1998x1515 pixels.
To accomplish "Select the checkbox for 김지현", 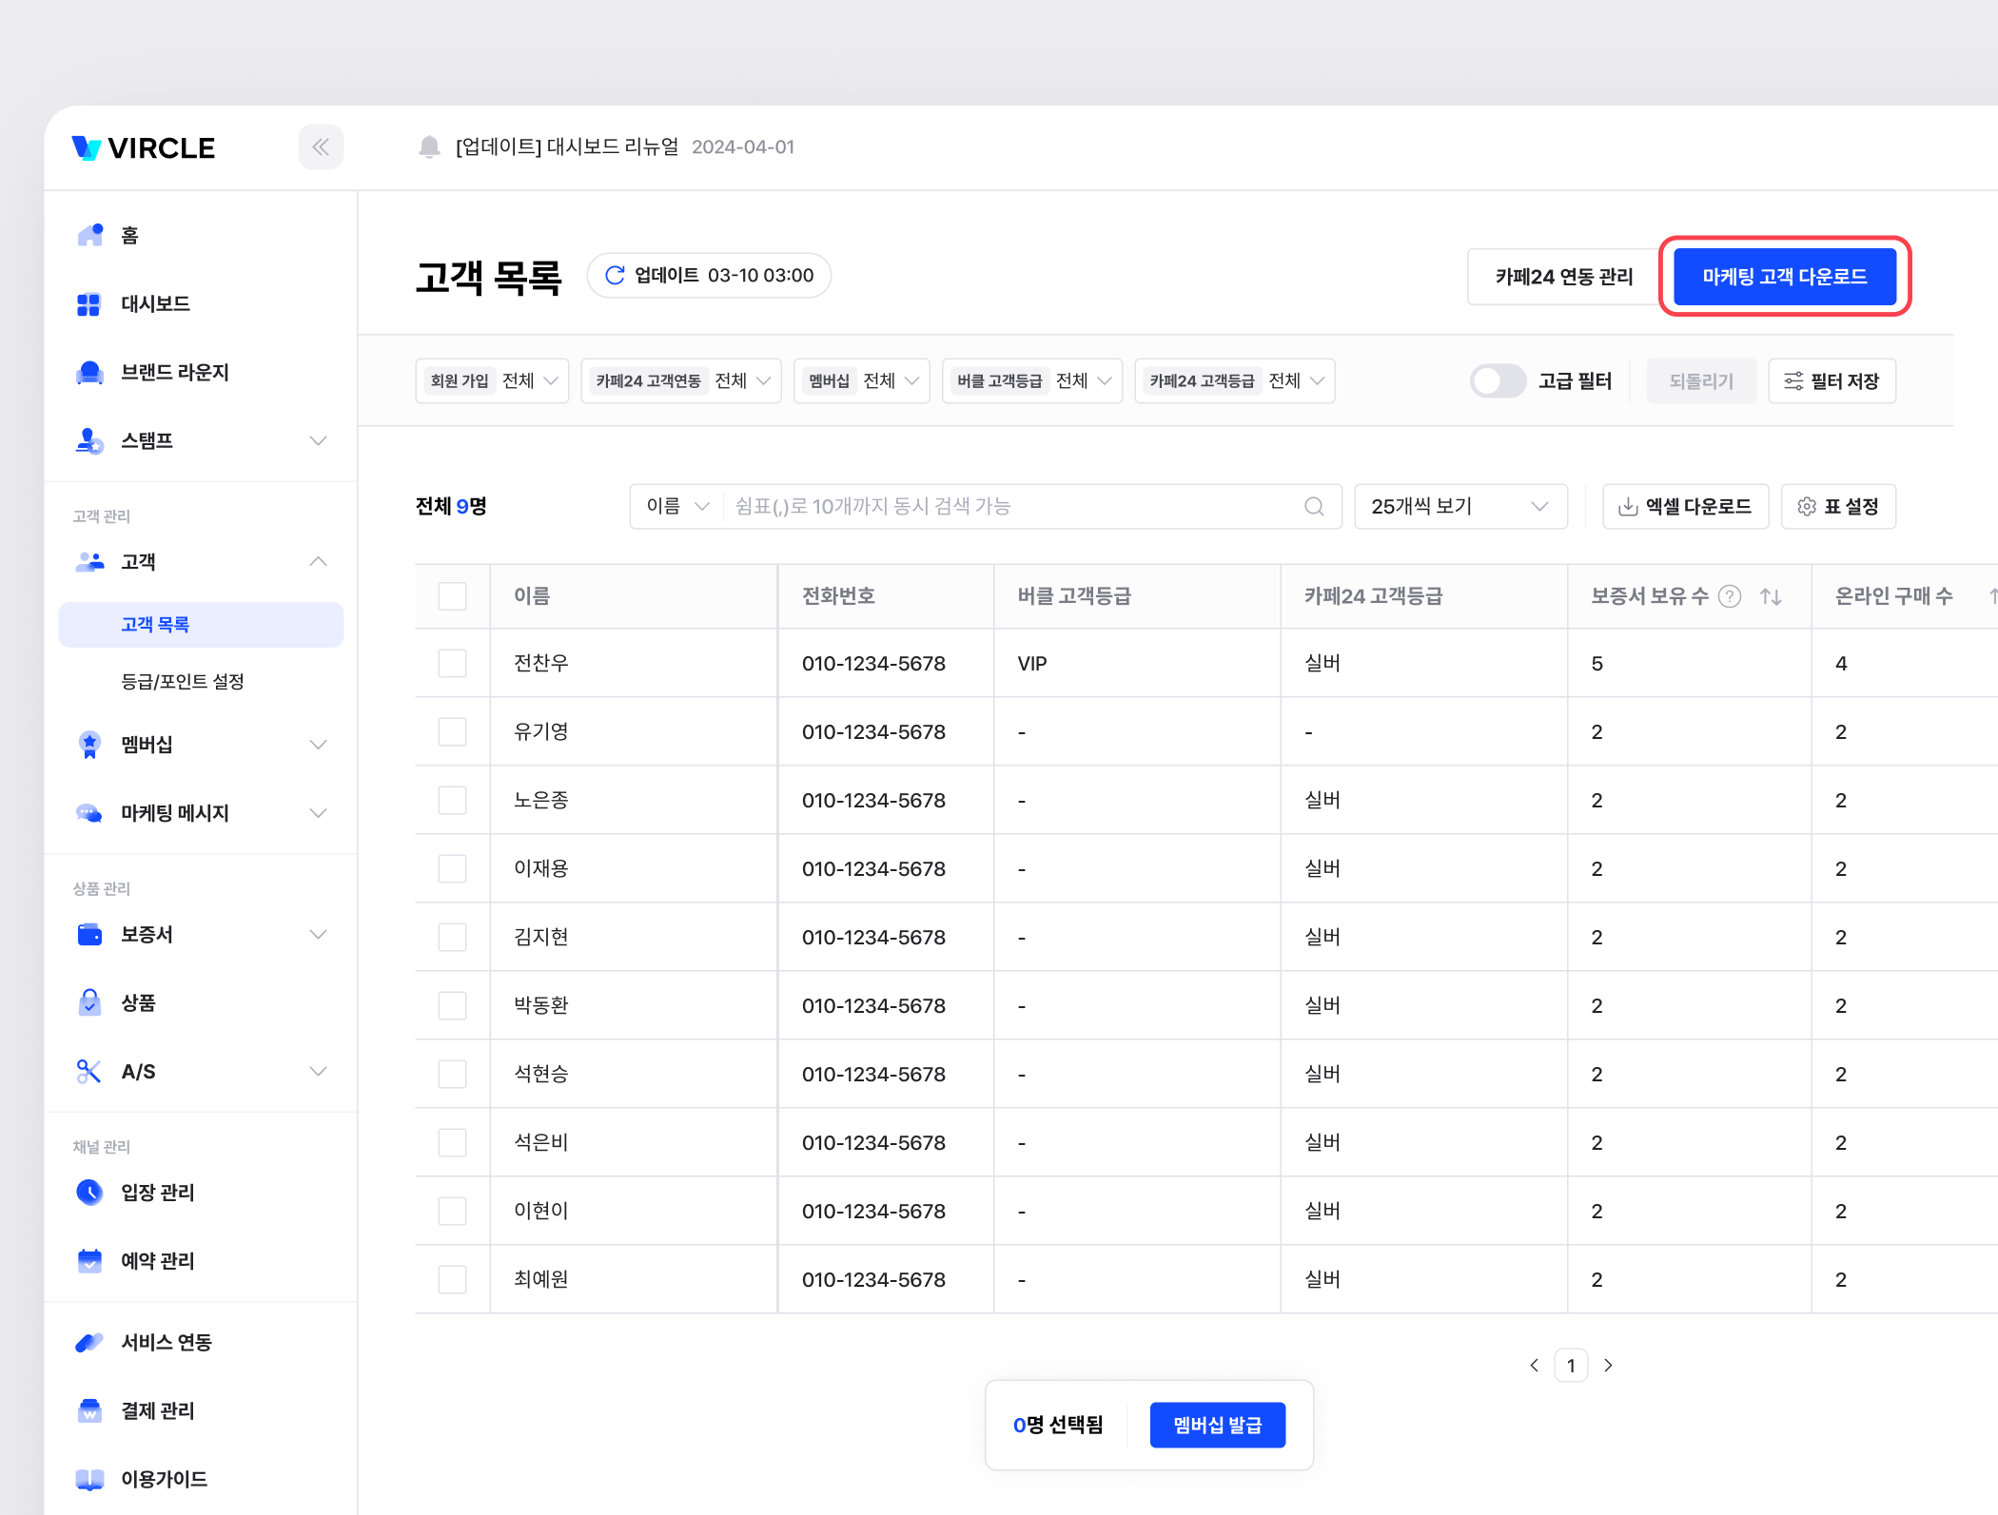I will (x=452, y=937).
